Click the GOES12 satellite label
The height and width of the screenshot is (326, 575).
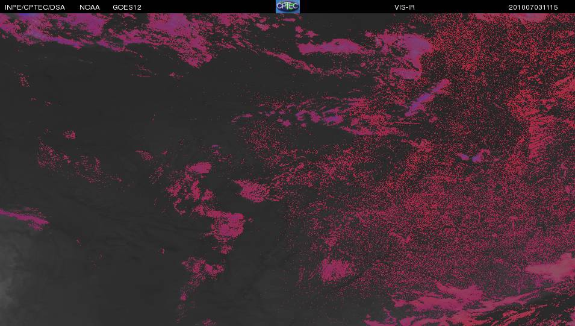click(127, 7)
